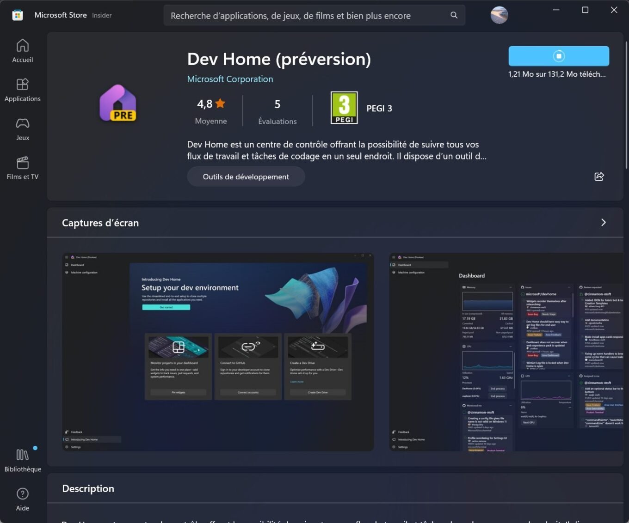Image resolution: width=629 pixels, height=523 pixels.
Task: Minimize the Microsoft Store window
Action: [556, 10]
